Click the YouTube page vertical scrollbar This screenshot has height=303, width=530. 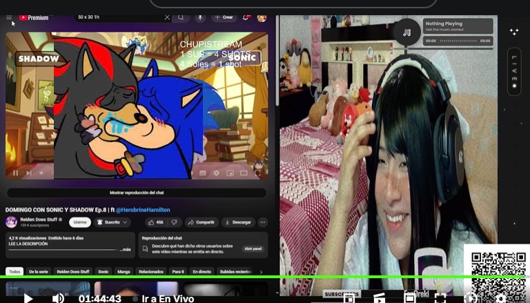(x=277, y=61)
